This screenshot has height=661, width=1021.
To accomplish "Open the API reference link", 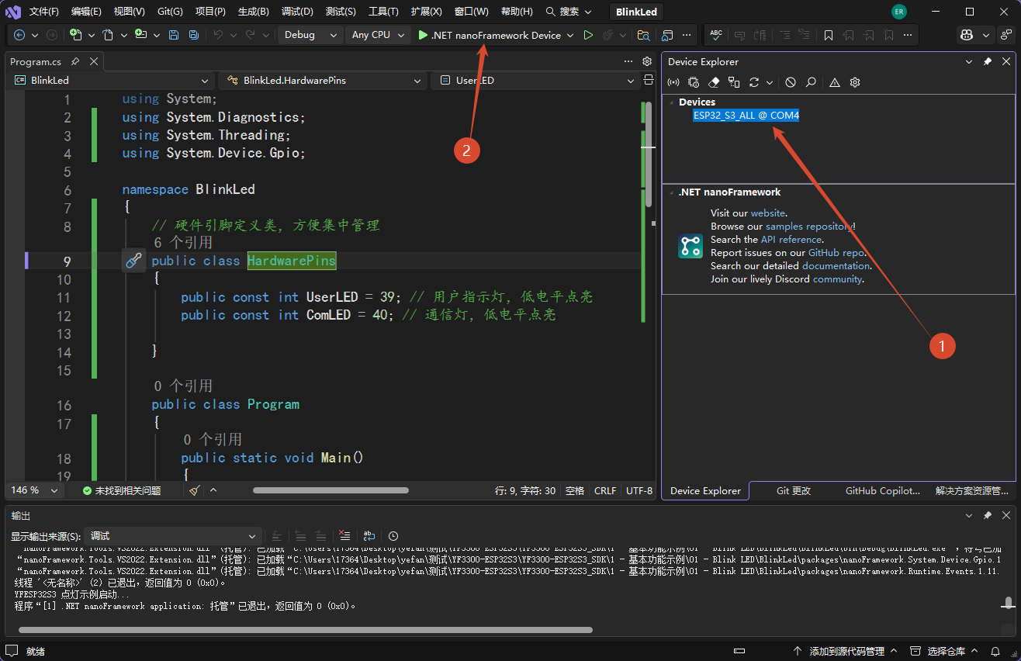I will [x=791, y=240].
